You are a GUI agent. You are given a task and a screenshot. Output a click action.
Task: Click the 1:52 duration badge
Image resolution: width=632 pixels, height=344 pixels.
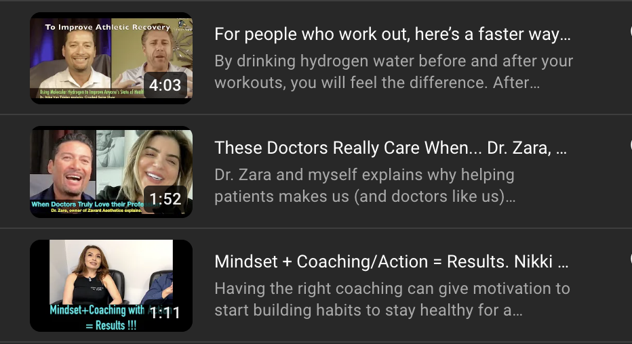(x=165, y=199)
